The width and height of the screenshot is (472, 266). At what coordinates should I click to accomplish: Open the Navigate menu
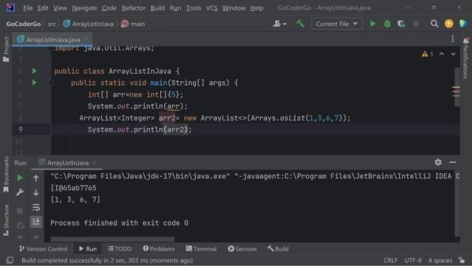pos(84,8)
